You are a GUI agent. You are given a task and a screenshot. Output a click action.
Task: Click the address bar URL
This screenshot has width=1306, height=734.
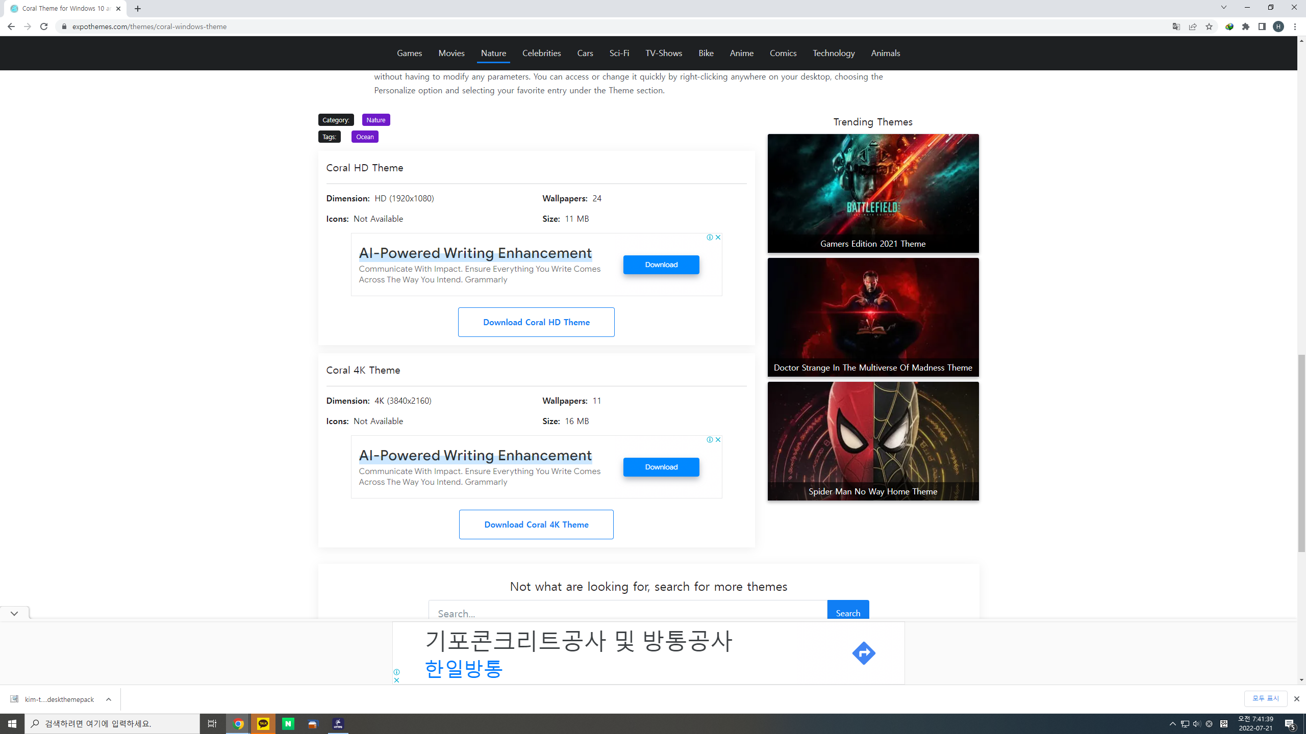coord(149,27)
